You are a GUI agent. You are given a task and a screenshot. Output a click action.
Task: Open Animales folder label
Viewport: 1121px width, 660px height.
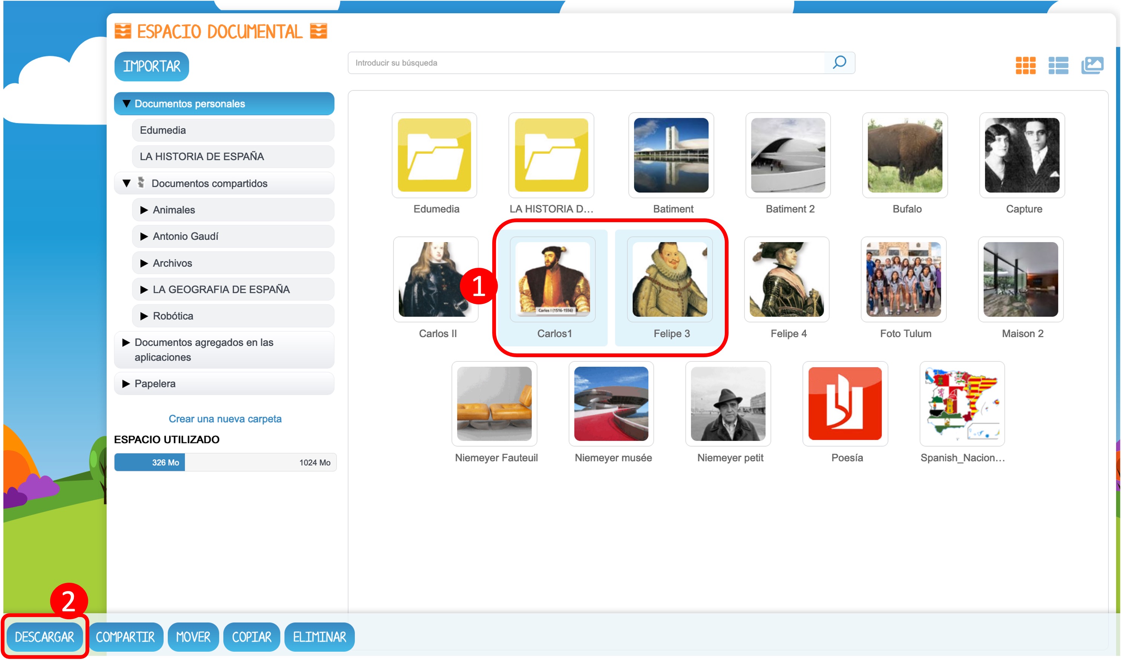[x=174, y=210]
